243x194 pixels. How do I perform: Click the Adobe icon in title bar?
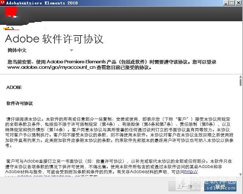(3, 3)
